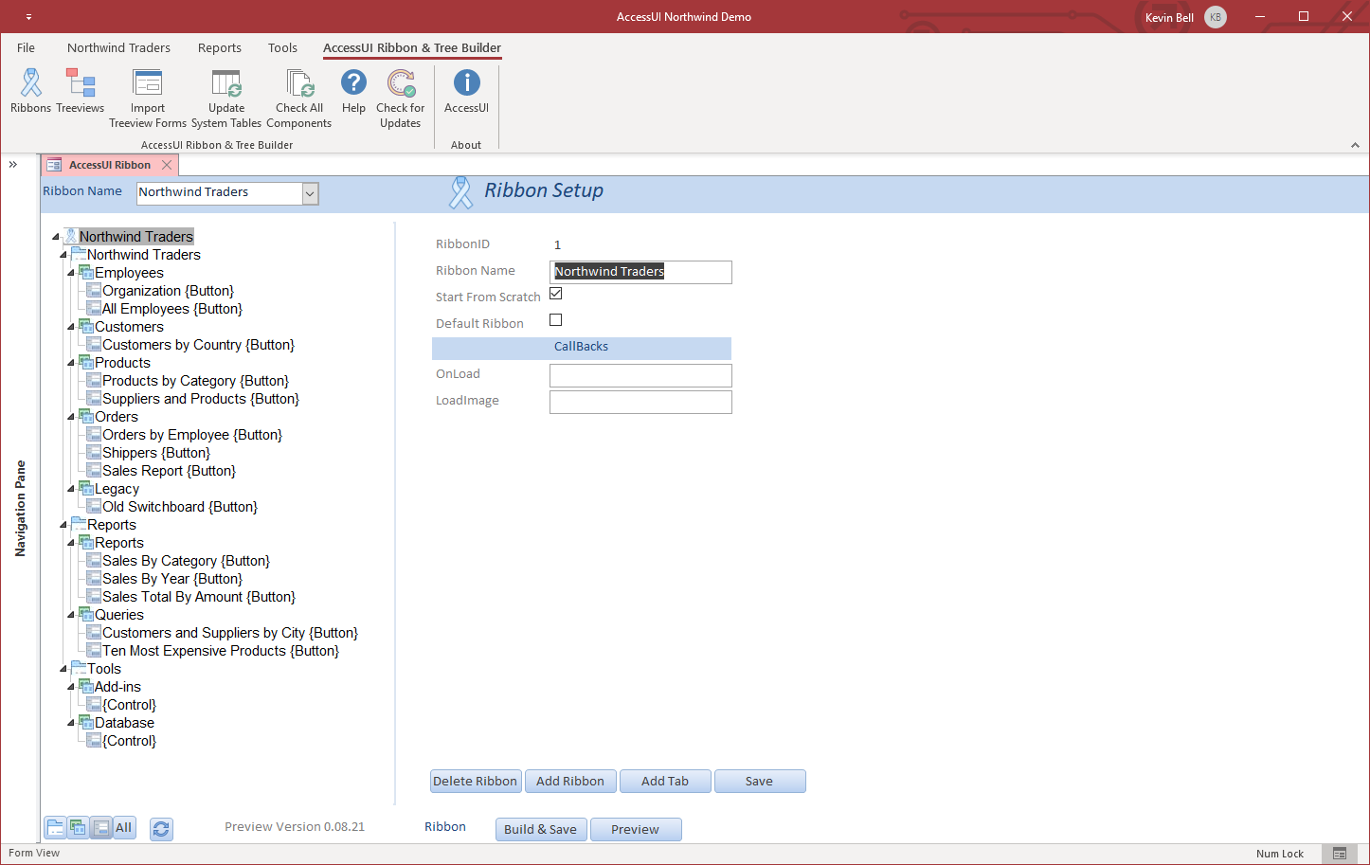Click the Delete Ribbon button
The height and width of the screenshot is (865, 1370).
476,782
